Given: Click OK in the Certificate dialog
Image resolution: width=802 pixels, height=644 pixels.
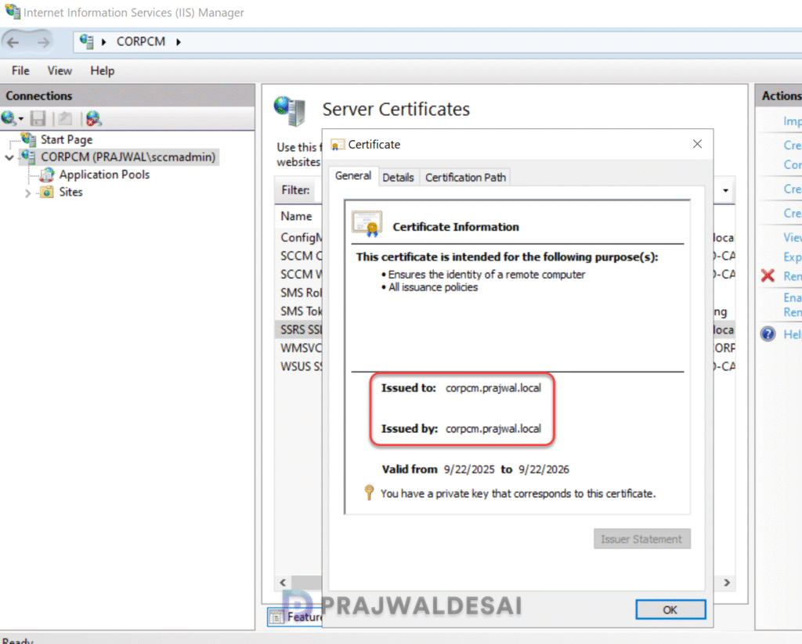Looking at the screenshot, I should [x=670, y=610].
